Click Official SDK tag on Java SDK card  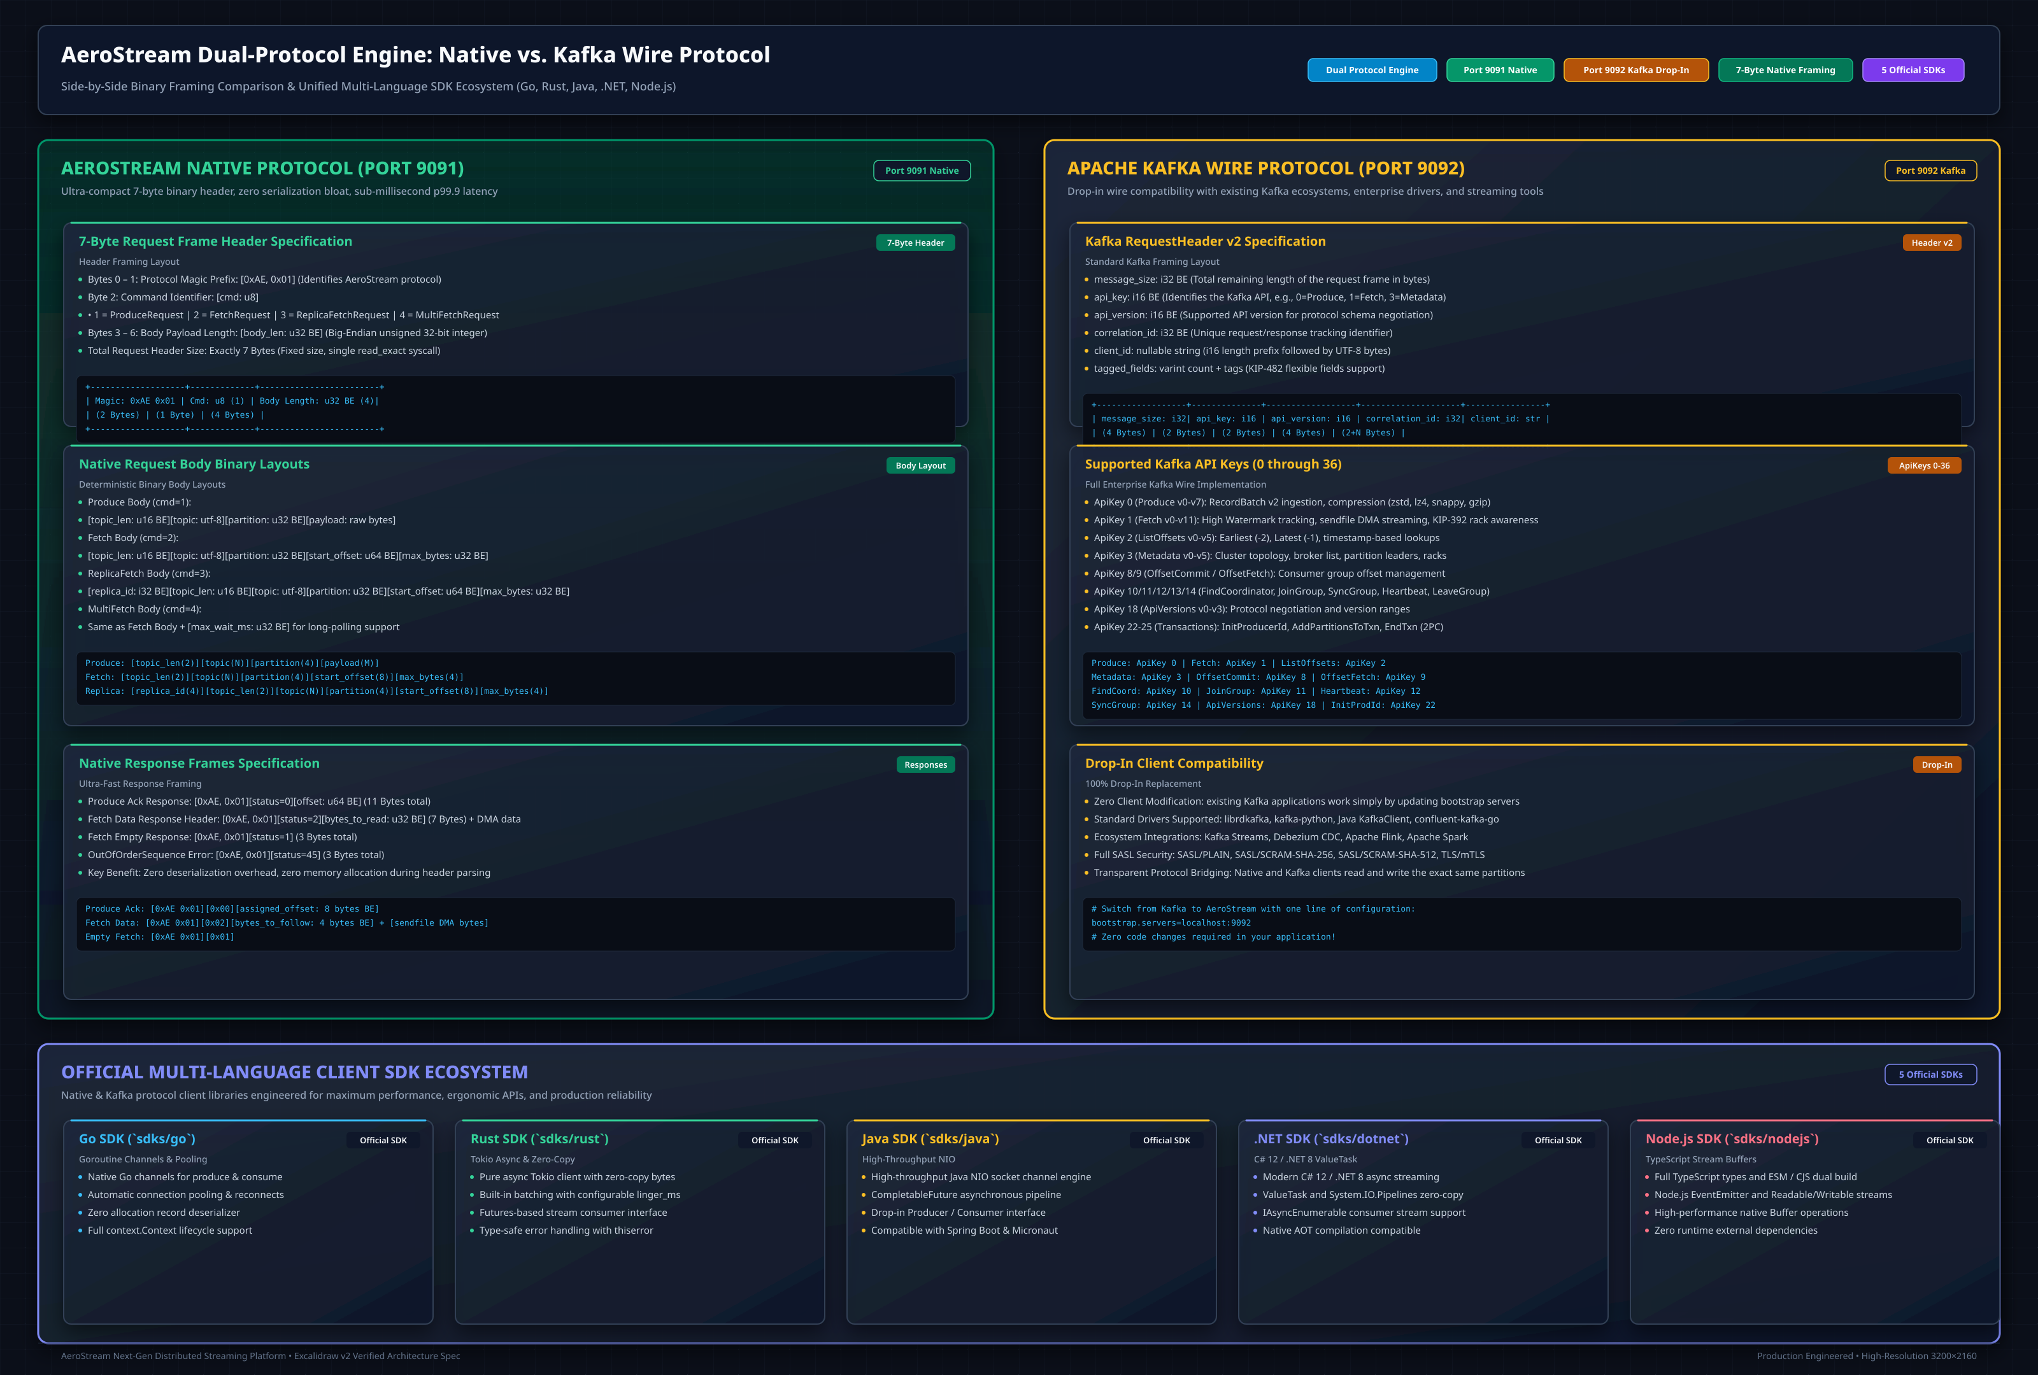pos(1166,1140)
